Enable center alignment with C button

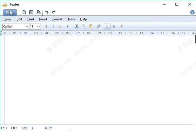[114, 27]
